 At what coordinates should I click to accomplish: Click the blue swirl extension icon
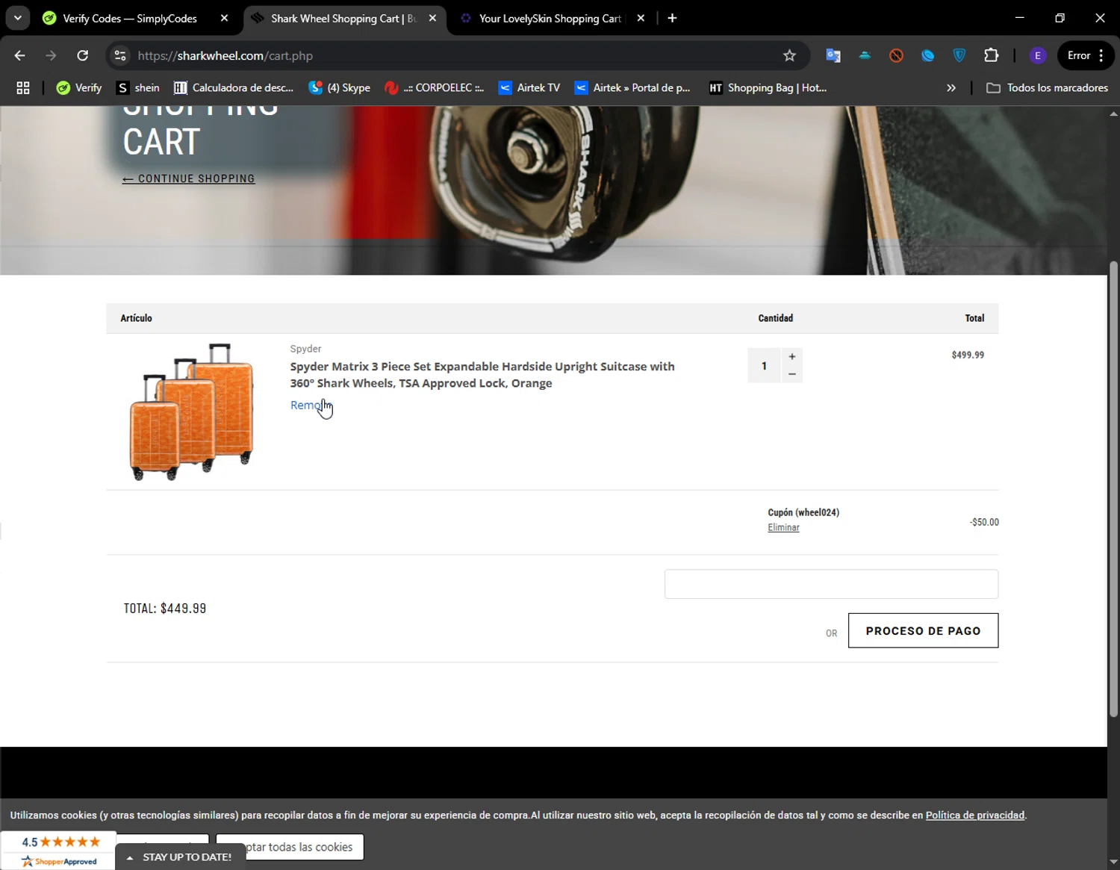coord(927,55)
